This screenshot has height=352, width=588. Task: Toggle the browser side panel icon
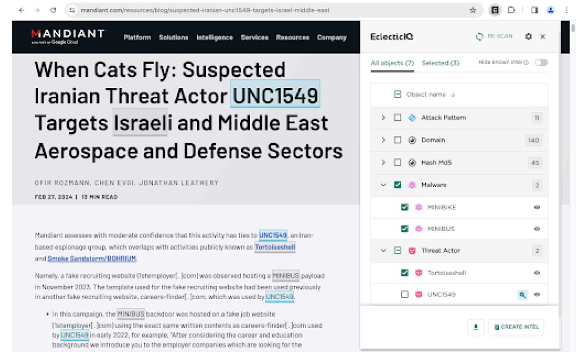534,10
